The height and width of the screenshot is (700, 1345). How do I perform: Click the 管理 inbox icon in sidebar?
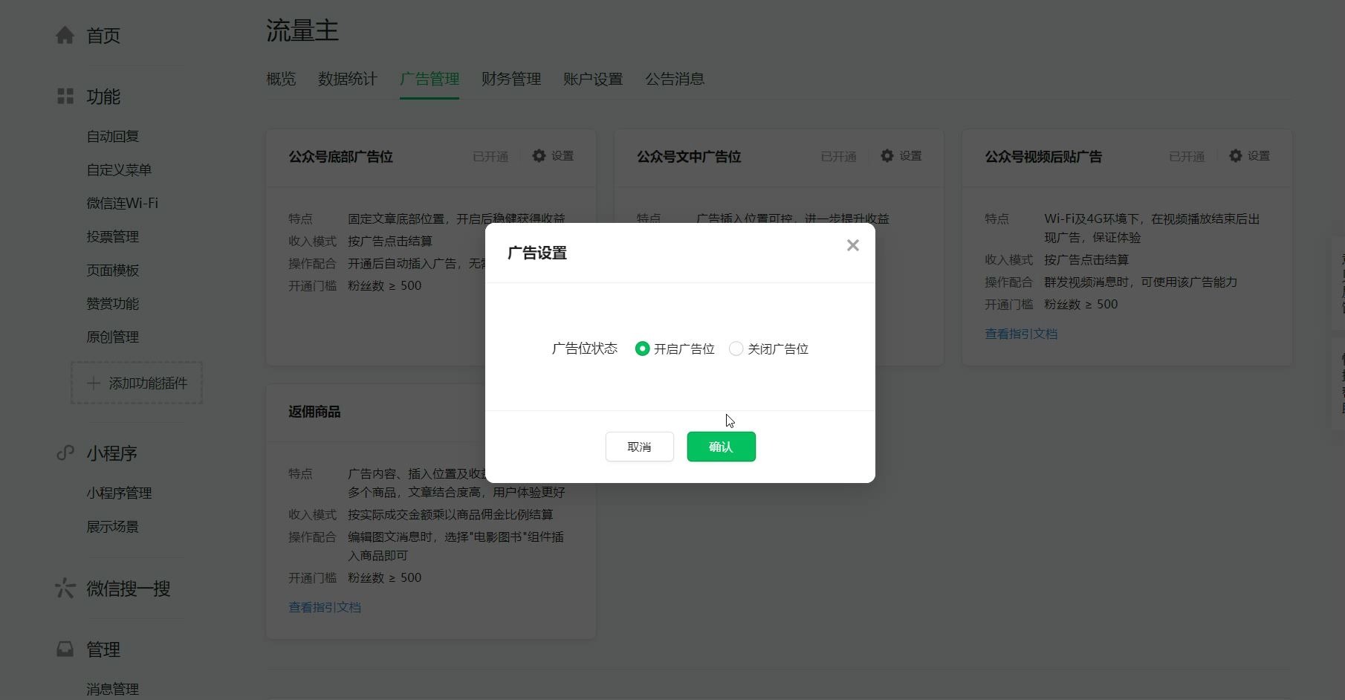pyautogui.click(x=65, y=648)
